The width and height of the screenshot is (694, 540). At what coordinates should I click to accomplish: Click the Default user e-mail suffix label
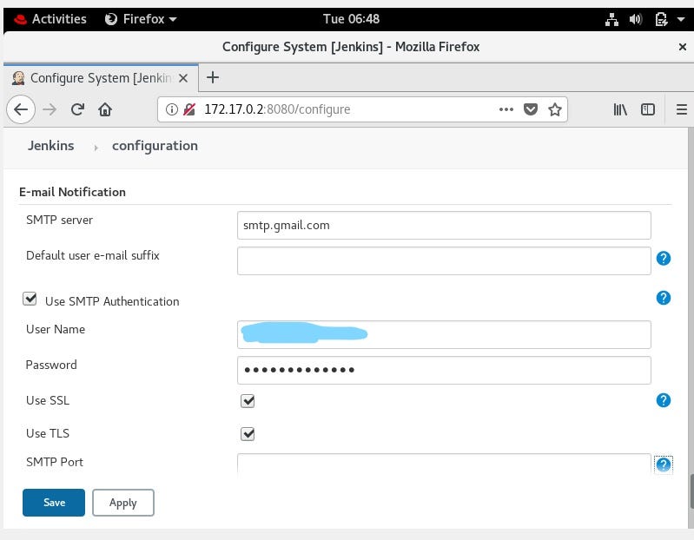point(92,255)
